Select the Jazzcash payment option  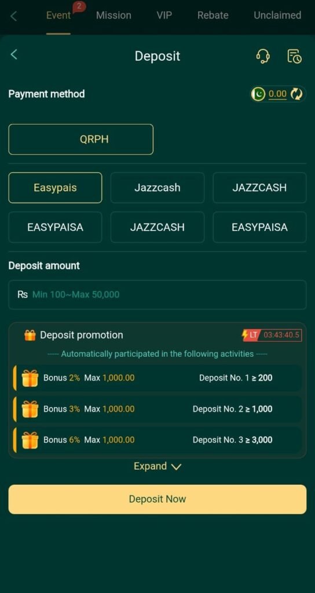tap(157, 188)
